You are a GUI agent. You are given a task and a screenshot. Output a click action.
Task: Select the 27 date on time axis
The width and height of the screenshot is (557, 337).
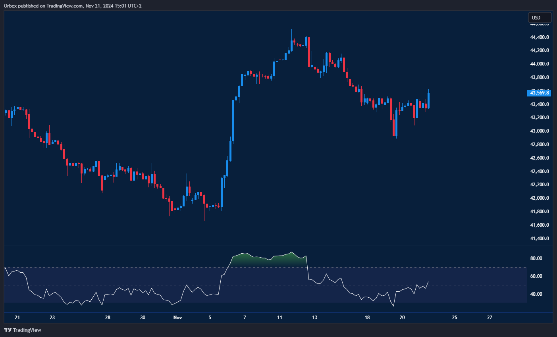(x=490, y=318)
